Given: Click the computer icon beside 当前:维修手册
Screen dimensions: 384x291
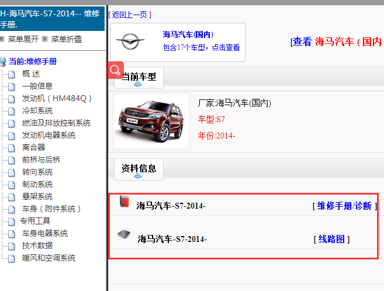Looking at the screenshot, I should 3,62.
